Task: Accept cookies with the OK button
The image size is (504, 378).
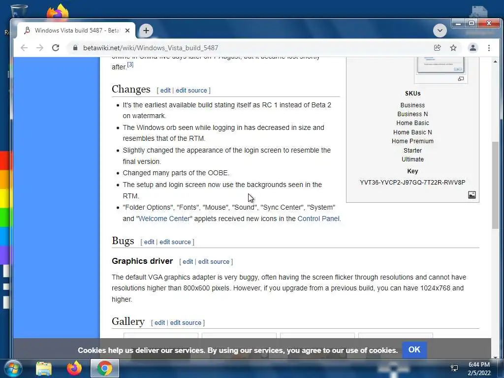Action: click(414, 350)
